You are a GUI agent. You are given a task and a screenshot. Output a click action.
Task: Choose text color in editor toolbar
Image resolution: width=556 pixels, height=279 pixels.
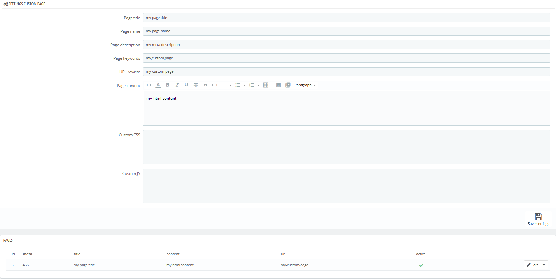point(158,85)
